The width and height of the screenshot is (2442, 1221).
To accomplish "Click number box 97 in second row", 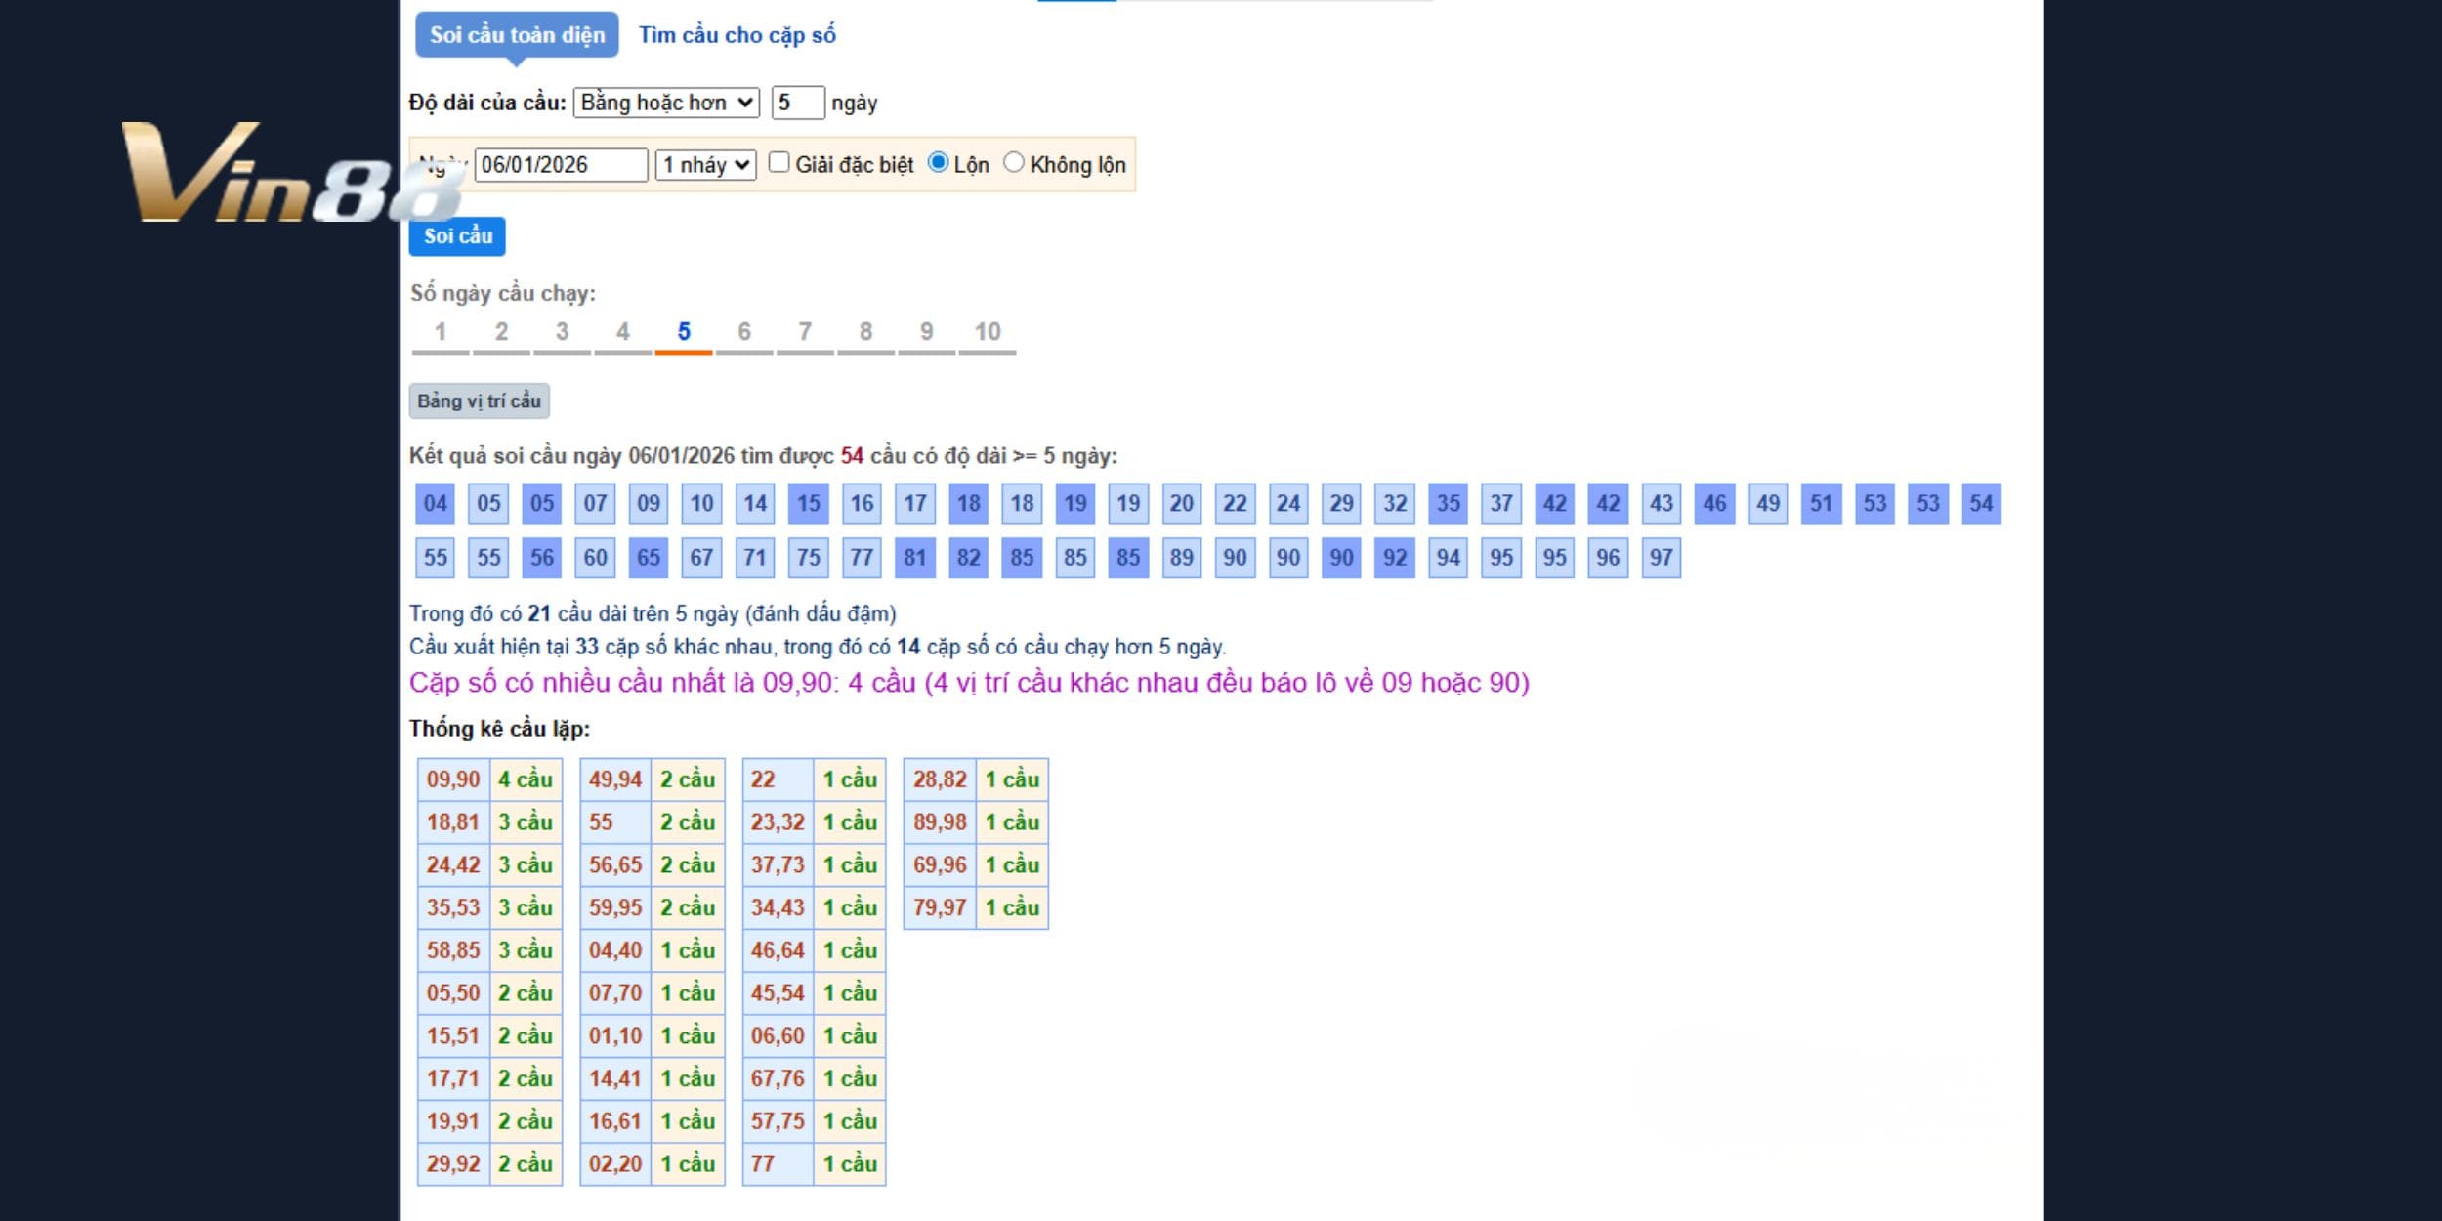I will click(x=1661, y=558).
